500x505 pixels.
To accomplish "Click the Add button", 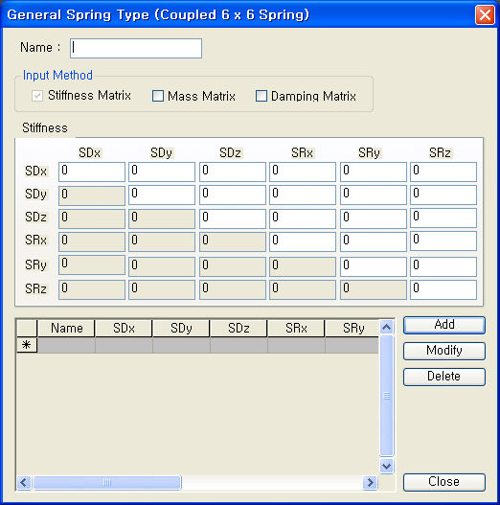I will click(x=444, y=325).
